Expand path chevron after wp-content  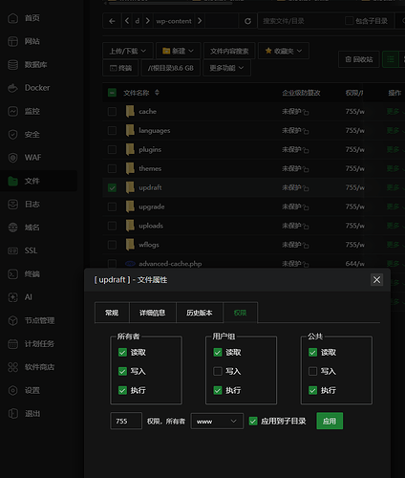[x=200, y=21]
